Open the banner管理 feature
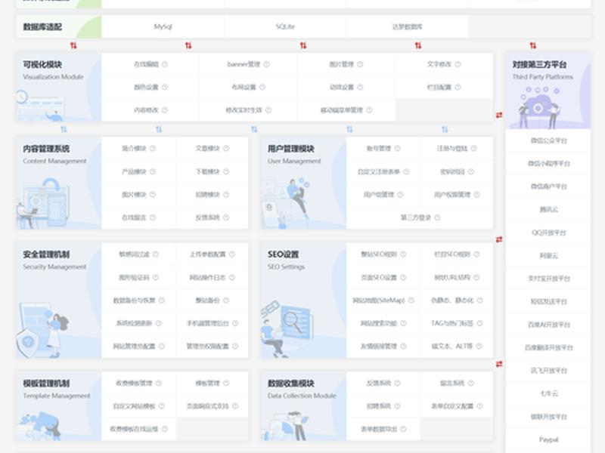The width and height of the screenshot is (605, 453). point(248,64)
